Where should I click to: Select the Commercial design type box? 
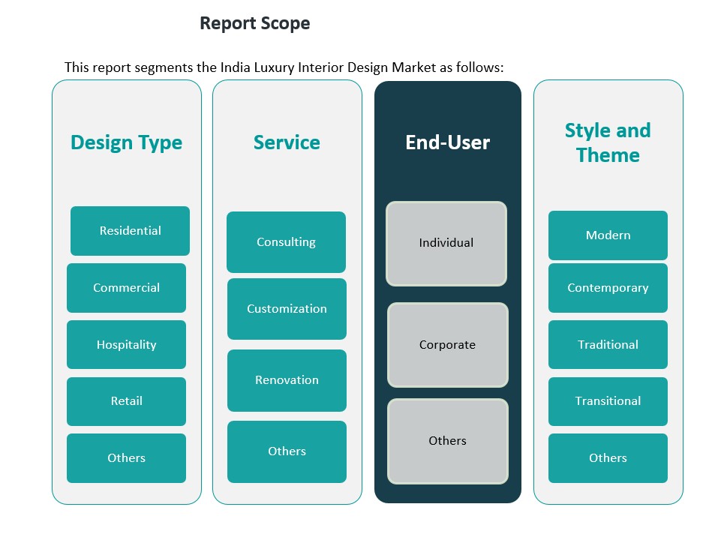click(126, 288)
